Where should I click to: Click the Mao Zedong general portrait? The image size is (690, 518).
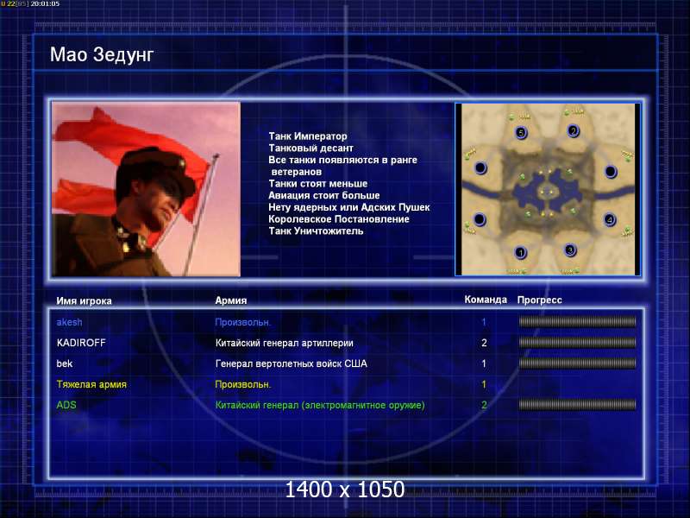(x=146, y=189)
